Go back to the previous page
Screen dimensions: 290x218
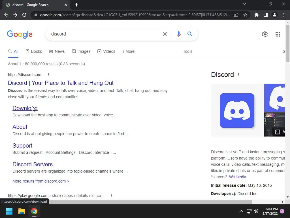(6, 15)
